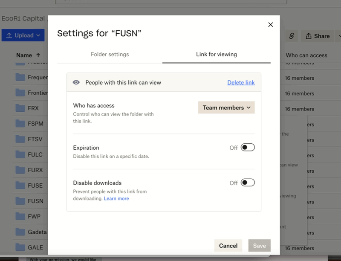
Task: Click the Delete link hyperlink
Action: [241, 82]
